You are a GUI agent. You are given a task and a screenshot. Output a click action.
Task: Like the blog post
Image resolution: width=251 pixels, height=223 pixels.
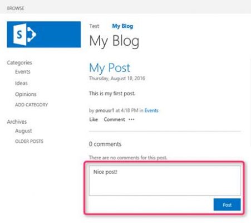[93, 119]
